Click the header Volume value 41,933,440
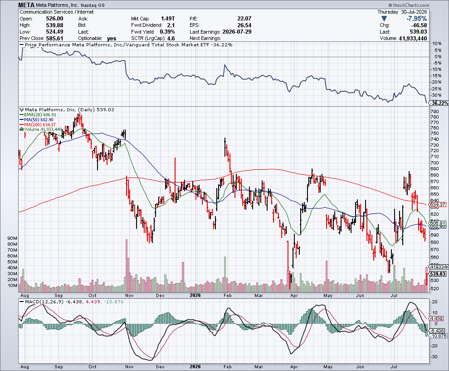Image resolution: width=449 pixels, height=371 pixels. point(413,39)
